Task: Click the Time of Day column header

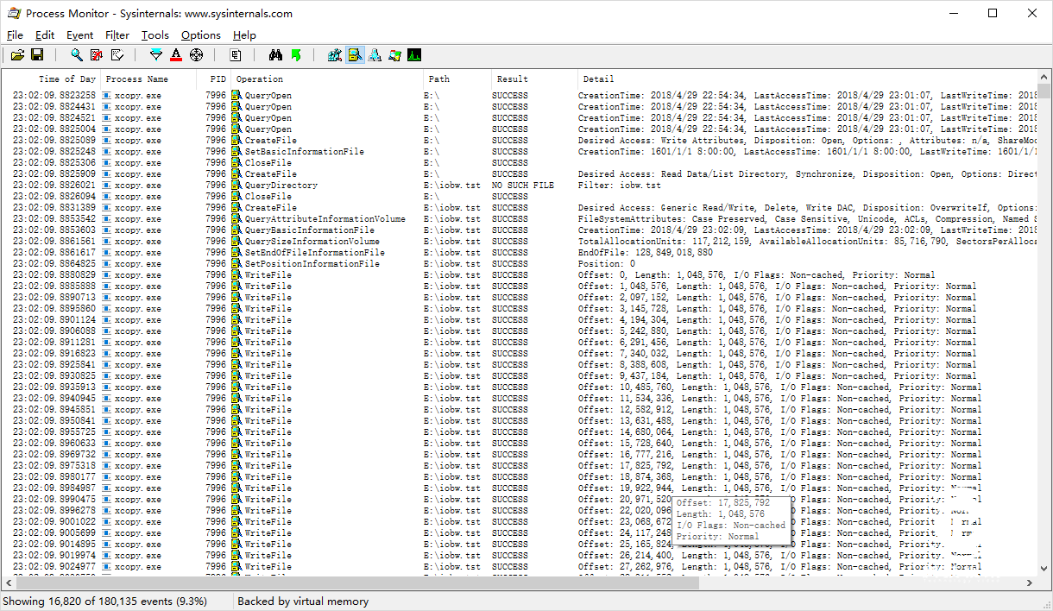Action: [52, 79]
